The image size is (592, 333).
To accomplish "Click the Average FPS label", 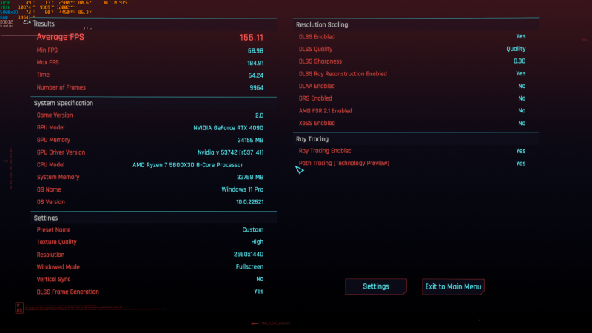I will (x=61, y=37).
